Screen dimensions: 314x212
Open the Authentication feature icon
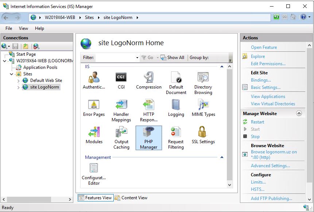click(94, 81)
